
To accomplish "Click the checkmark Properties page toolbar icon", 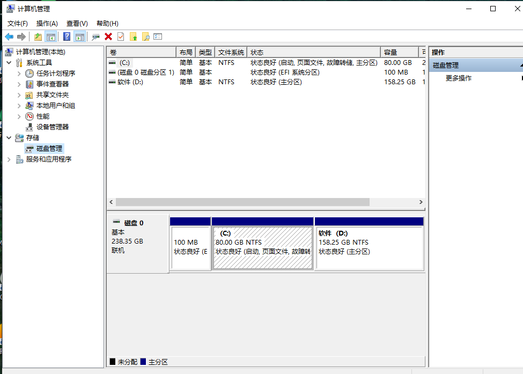I will [121, 36].
